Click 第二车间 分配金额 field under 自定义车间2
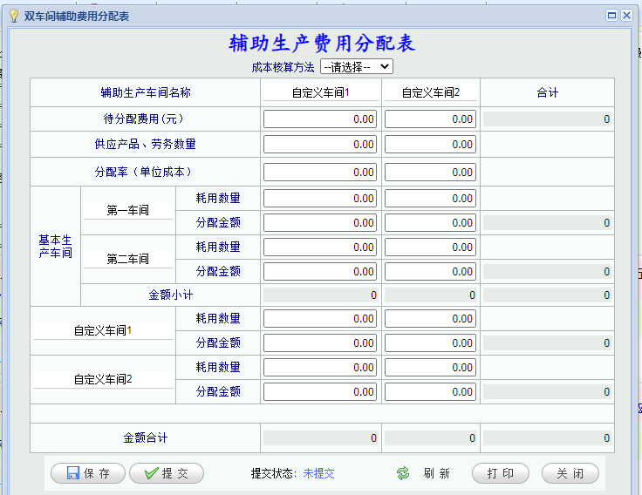 click(430, 272)
